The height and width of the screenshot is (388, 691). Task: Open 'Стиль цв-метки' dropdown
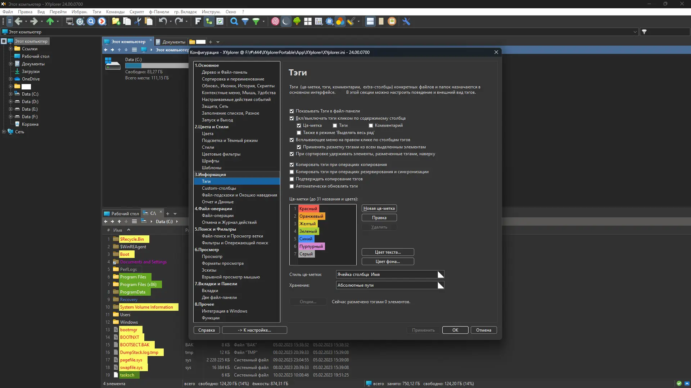441,274
